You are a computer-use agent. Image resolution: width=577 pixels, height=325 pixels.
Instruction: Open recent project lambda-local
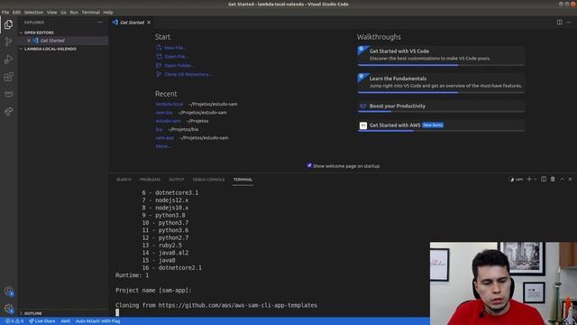(x=169, y=104)
